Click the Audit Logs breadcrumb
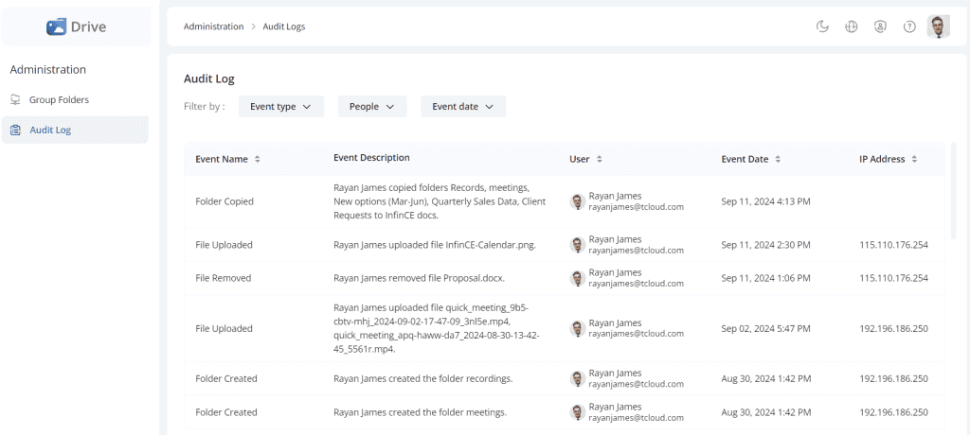970x435 pixels. 284,26
